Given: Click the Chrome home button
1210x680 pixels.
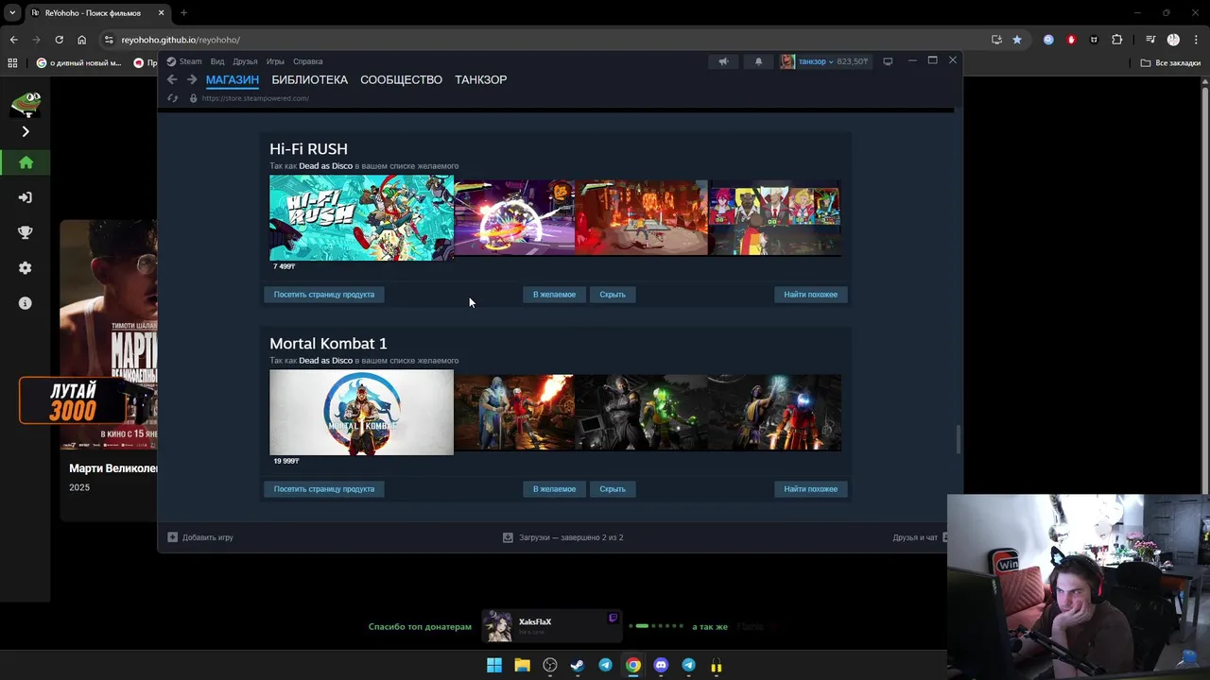Looking at the screenshot, I should (81, 40).
